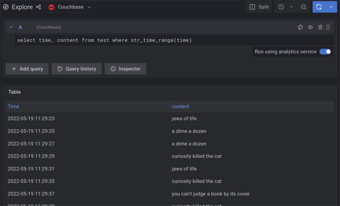Sort table by content column header

pos(180,106)
